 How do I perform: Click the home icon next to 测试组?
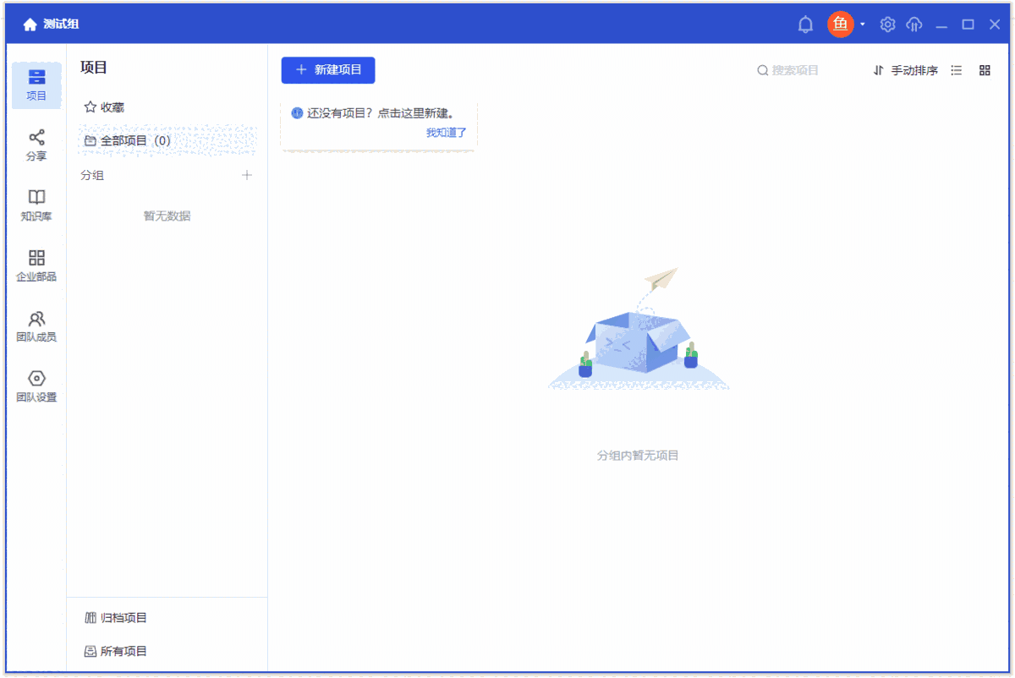coord(30,25)
